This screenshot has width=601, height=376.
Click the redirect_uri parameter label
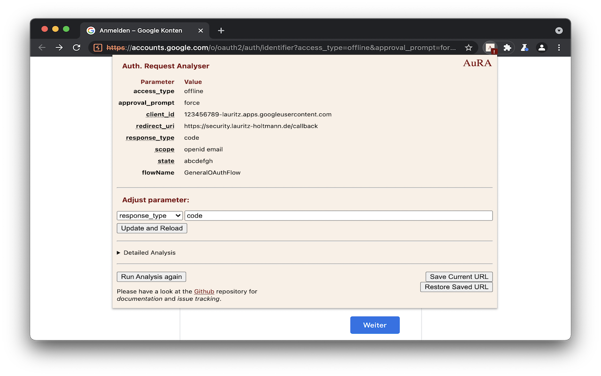click(155, 126)
